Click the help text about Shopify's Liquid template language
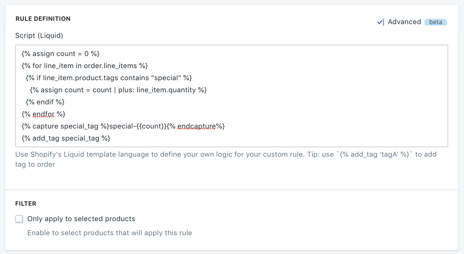Viewport: 464px width, 254px height. click(226, 159)
